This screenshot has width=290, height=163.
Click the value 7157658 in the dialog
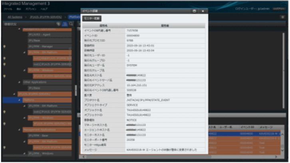click(x=132, y=31)
